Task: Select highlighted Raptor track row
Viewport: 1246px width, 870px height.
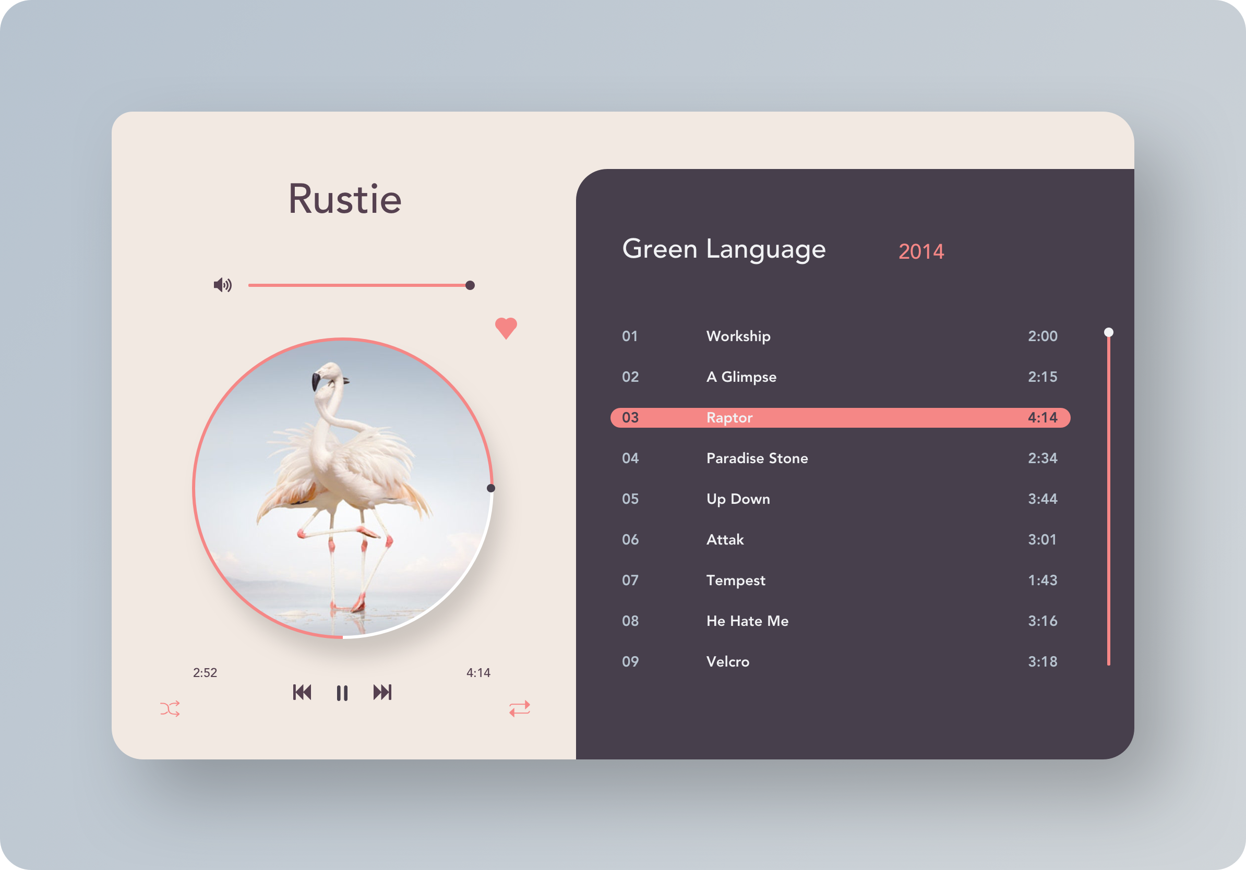Action: pos(840,418)
